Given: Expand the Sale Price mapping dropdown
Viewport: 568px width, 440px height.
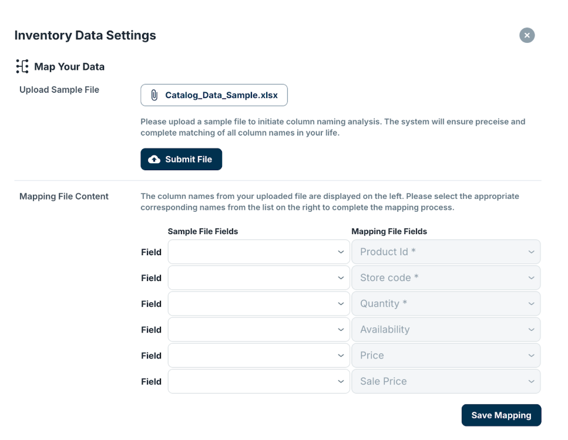Looking at the screenshot, I should pos(446,381).
